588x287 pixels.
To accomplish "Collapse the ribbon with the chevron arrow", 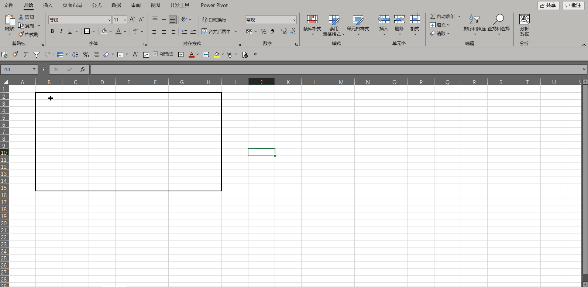I will (x=584, y=45).
